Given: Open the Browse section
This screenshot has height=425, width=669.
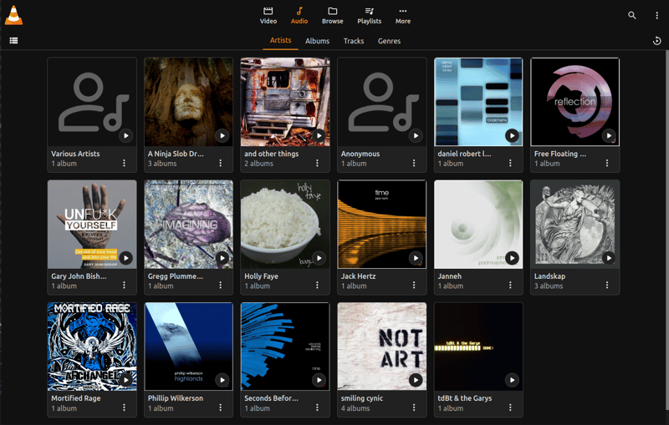Looking at the screenshot, I should pos(332,16).
